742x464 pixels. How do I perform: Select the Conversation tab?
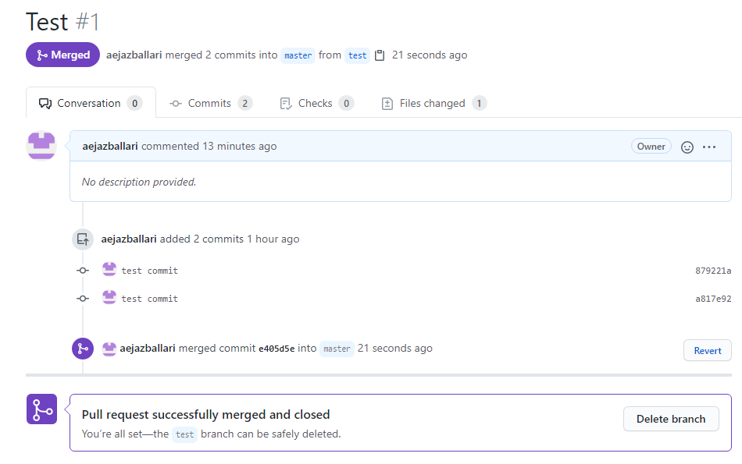click(x=91, y=103)
